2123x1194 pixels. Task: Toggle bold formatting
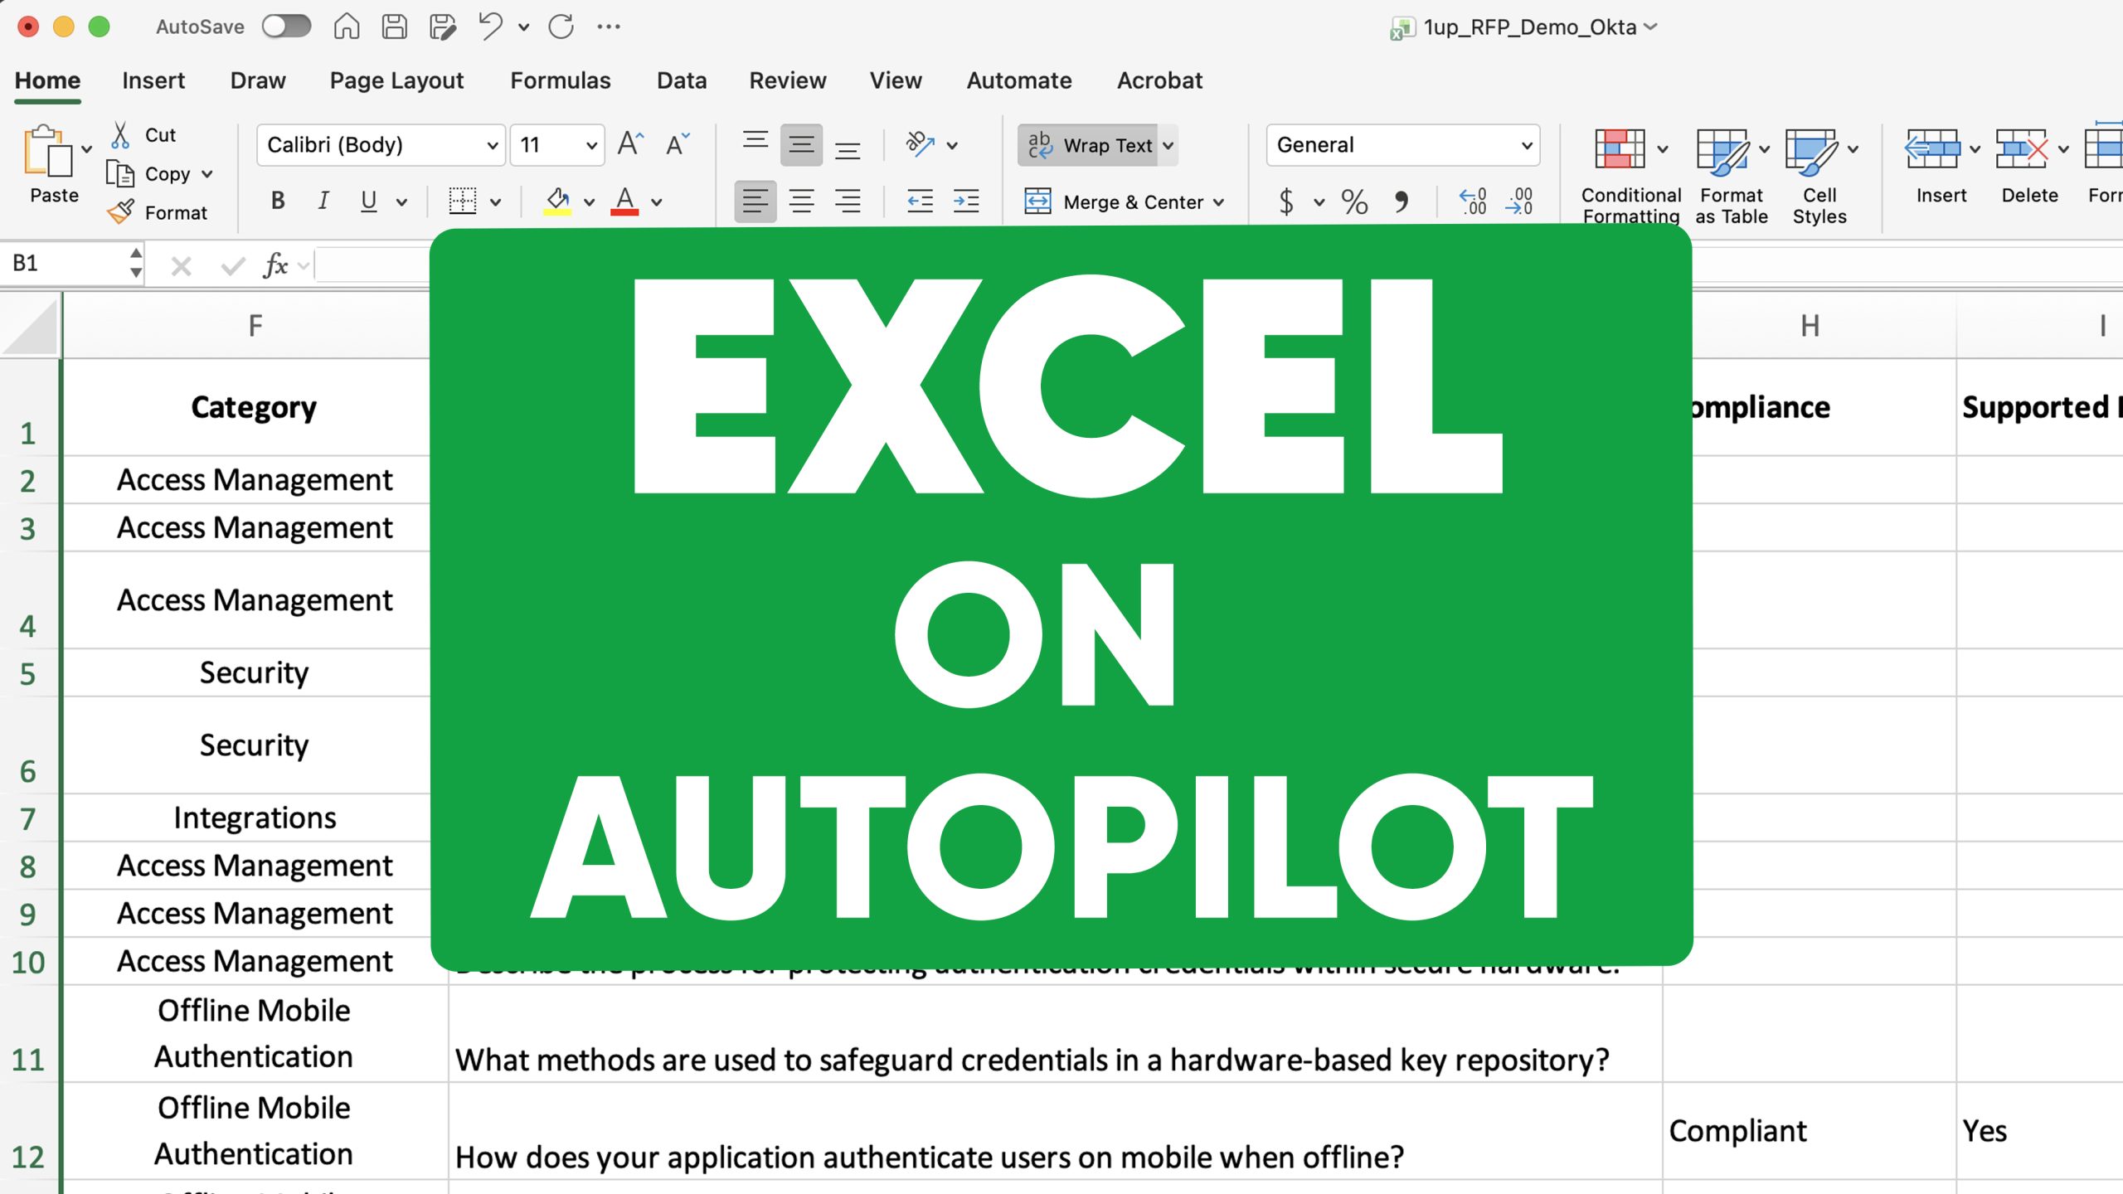click(278, 201)
